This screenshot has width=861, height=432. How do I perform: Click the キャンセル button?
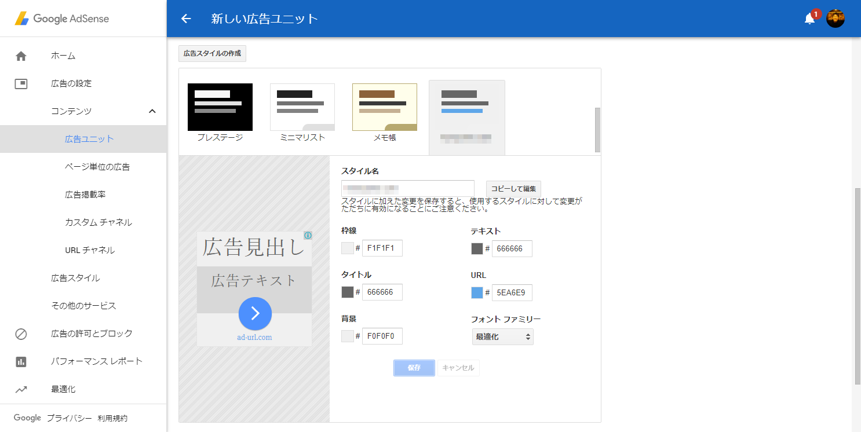458,368
